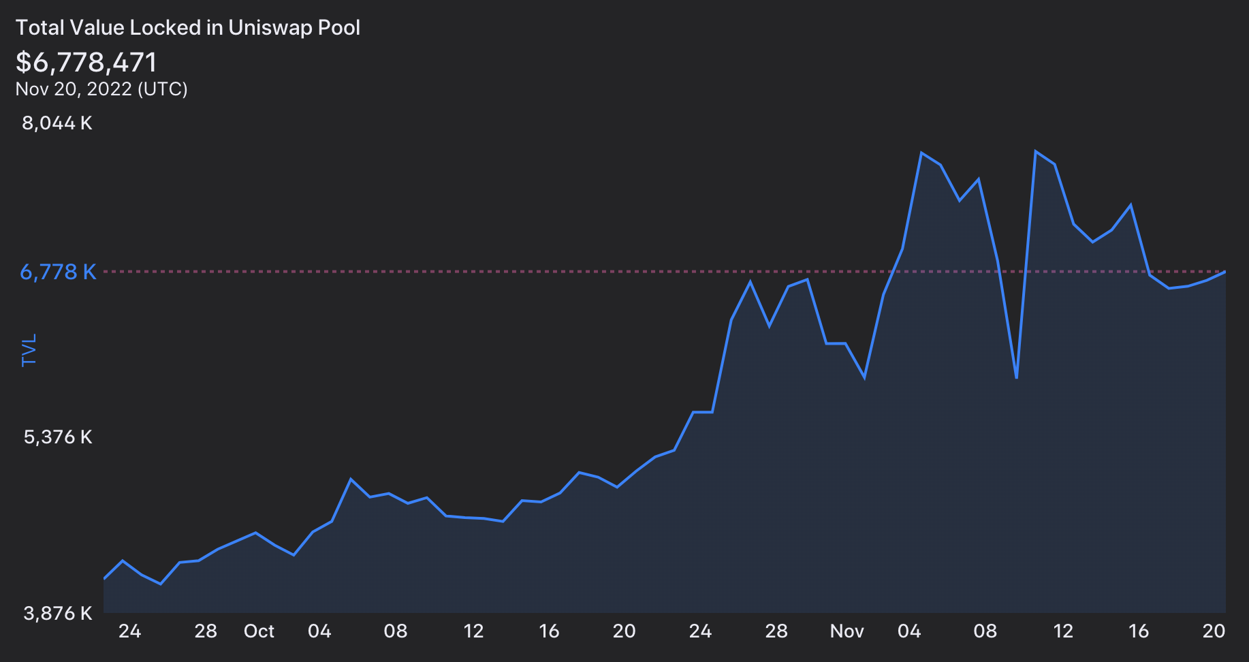1249x662 pixels.
Task: Select the Oct month label on x-axis
Action: point(259,631)
